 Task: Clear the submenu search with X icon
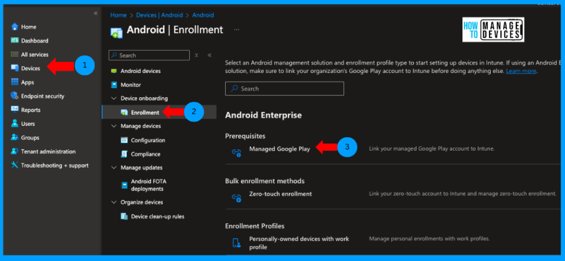click(x=196, y=55)
